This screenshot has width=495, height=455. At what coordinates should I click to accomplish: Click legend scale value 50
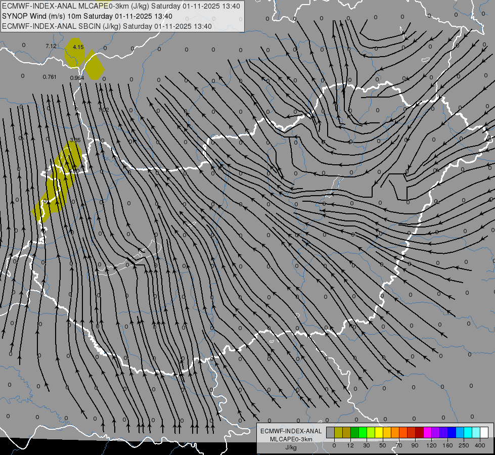[383, 445]
